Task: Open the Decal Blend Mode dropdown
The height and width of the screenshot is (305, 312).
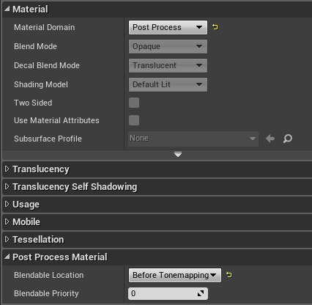Action: (x=168, y=65)
